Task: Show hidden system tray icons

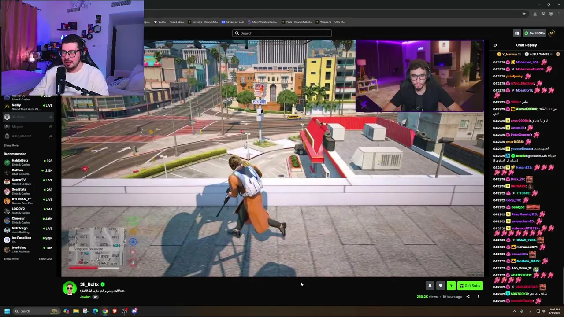Action: pos(514,311)
